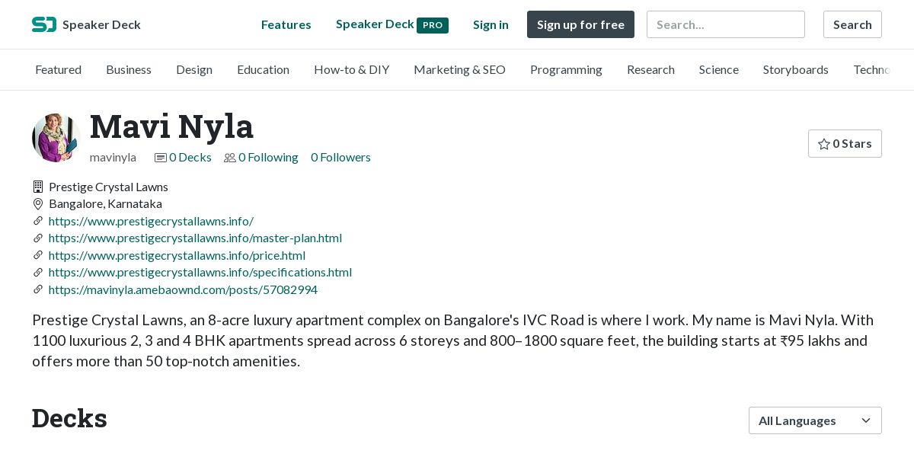Select the Marketing & SEO category
Image resolution: width=914 pixels, height=457 pixels.
(x=459, y=70)
